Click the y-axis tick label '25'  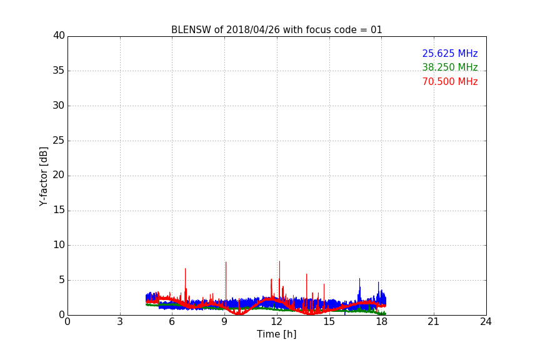(59, 140)
